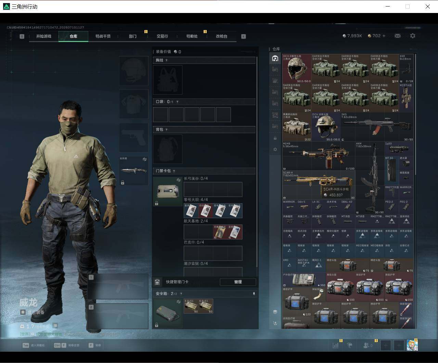The height and width of the screenshot is (363, 438).
Task: Tick the 显示装备 checkbox
Action: click(23, 312)
